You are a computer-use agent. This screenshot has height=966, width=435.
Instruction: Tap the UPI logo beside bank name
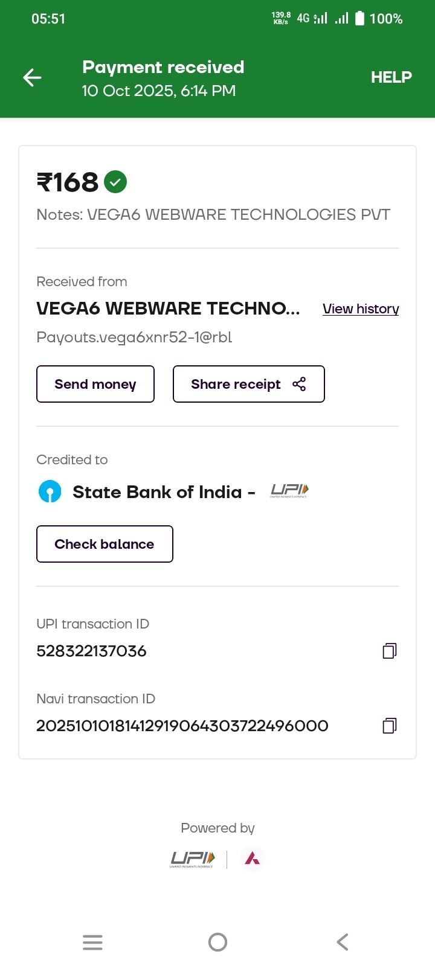coord(289,490)
